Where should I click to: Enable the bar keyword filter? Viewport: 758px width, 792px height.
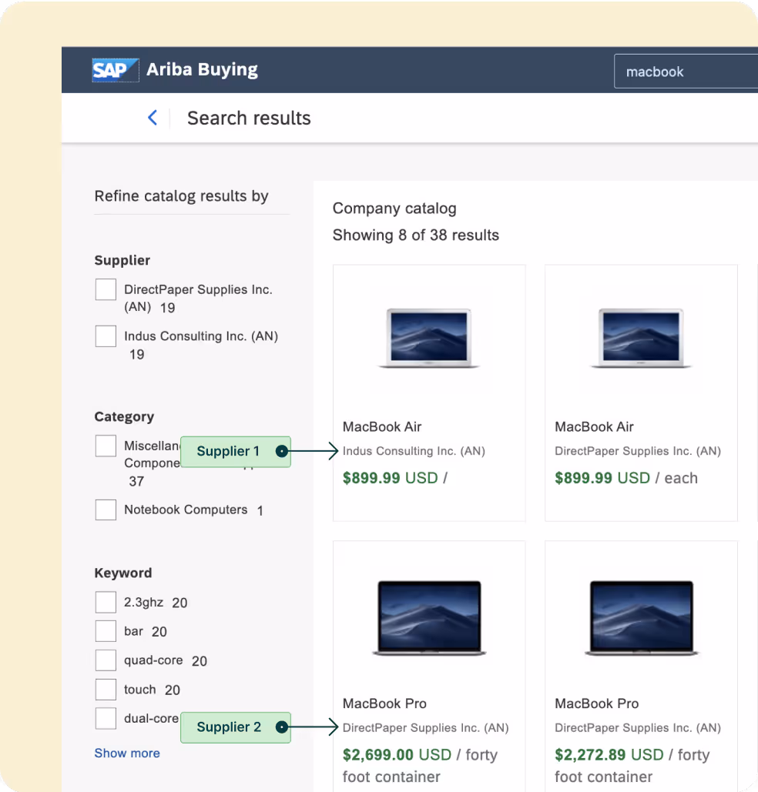click(x=106, y=631)
